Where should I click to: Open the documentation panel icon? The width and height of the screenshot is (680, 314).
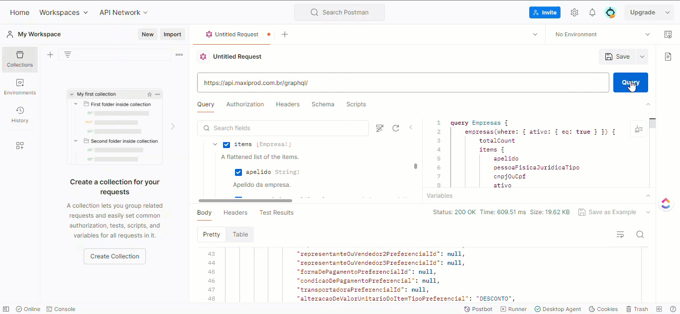pyautogui.click(x=668, y=57)
